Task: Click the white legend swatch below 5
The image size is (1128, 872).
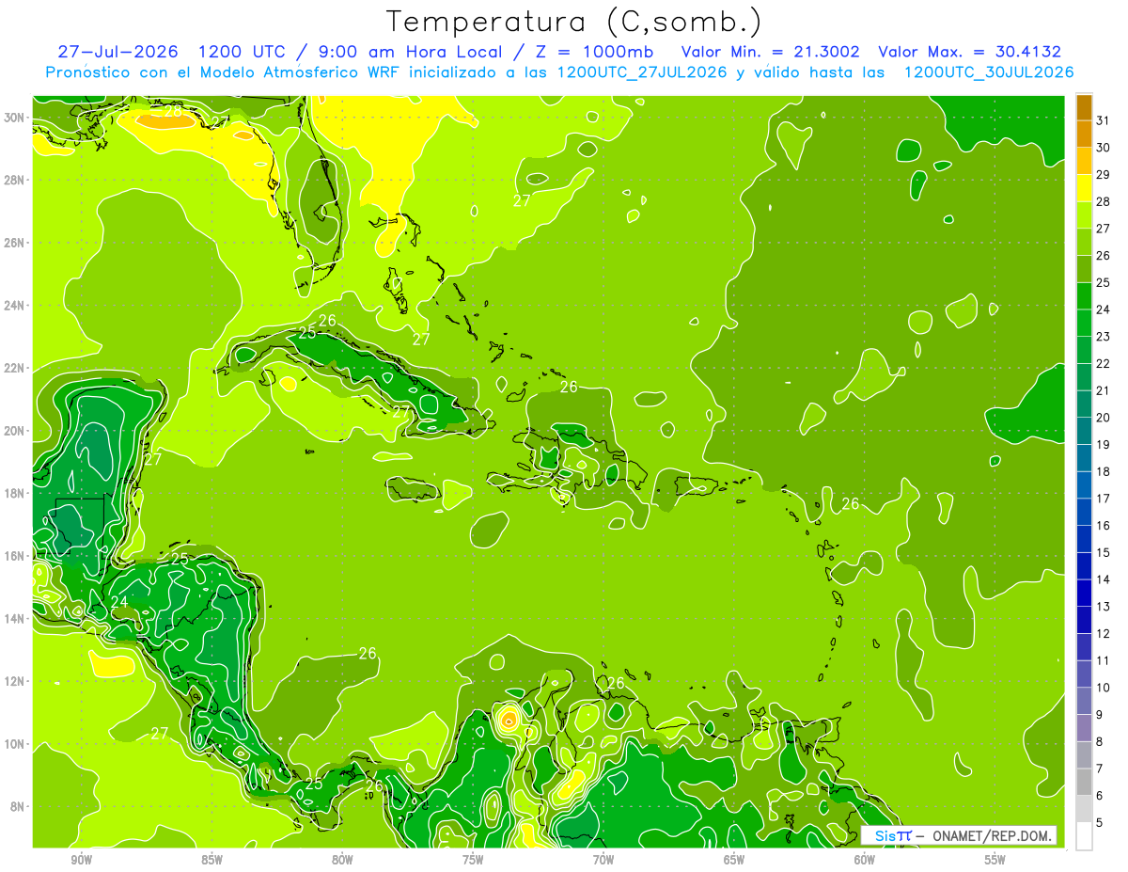Action: [x=1084, y=836]
